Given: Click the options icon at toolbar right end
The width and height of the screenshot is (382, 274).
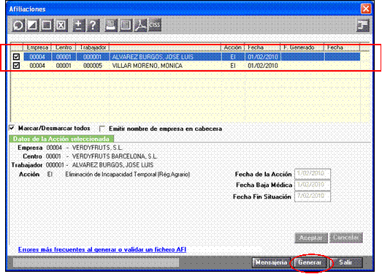Looking at the screenshot, I should pos(363,26).
